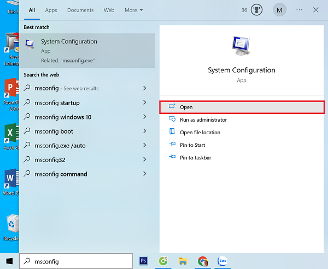Click the Windows Start button
This screenshot has width=328, height=269.
(9, 261)
